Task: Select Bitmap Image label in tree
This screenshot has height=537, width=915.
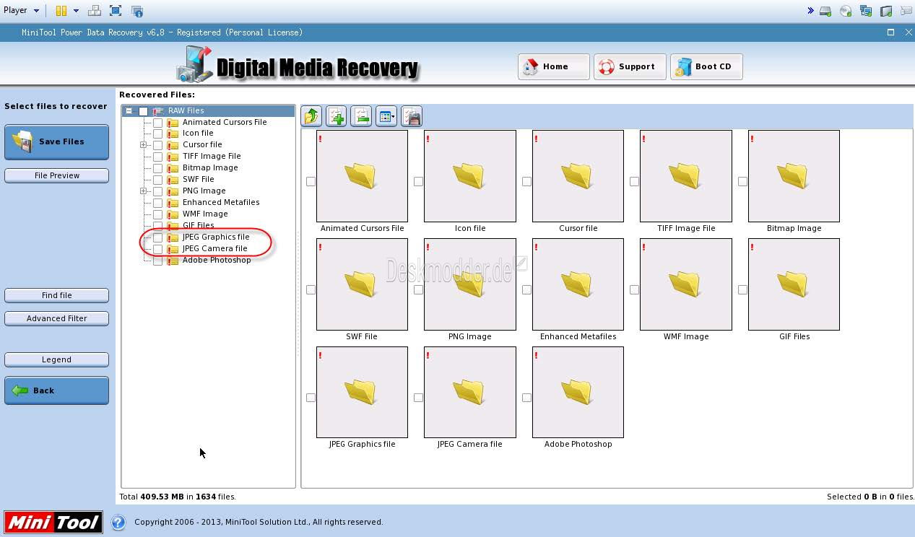Action: click(x=210, y=168)
